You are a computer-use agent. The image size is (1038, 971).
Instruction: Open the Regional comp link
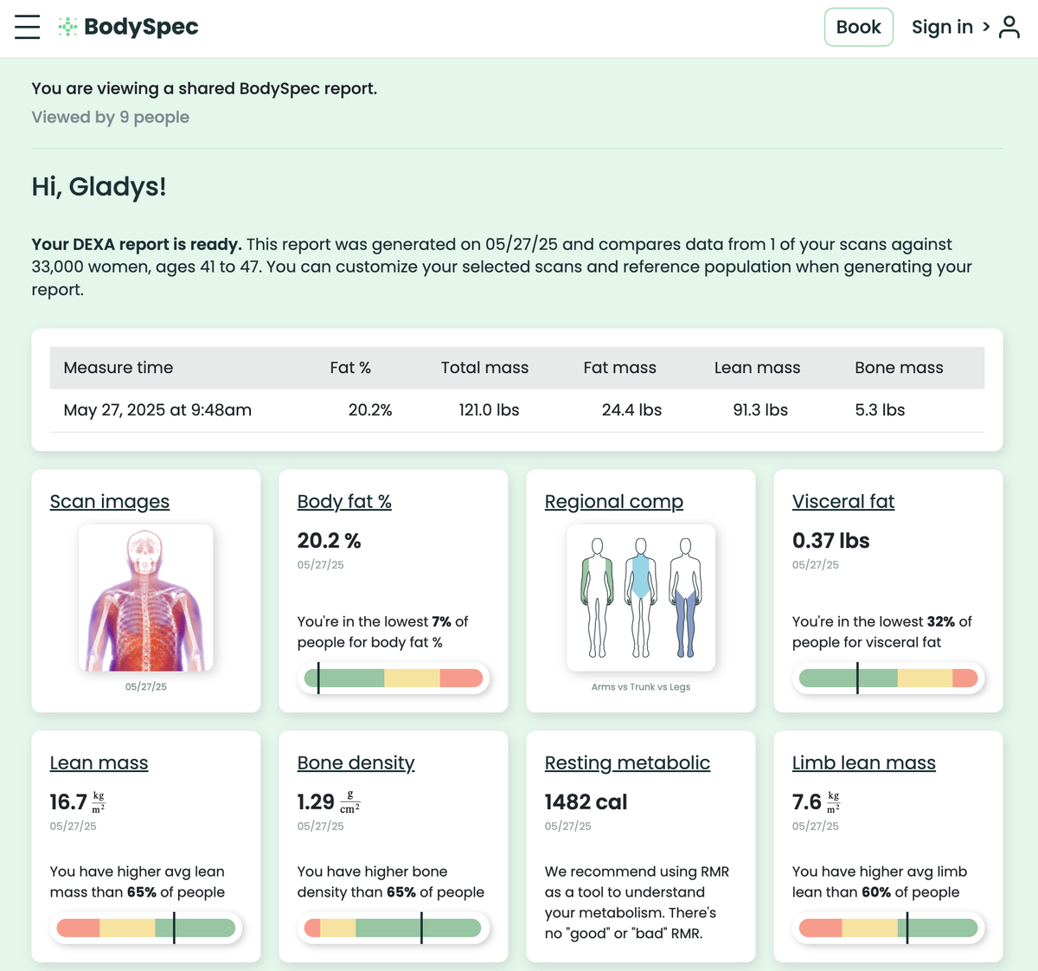tap(614, 502)
